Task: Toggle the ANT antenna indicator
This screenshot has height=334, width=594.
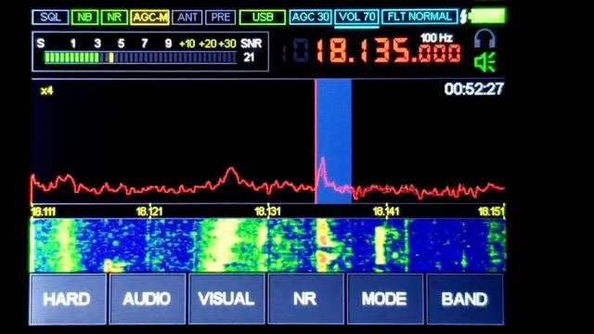Action: point(187,18)
